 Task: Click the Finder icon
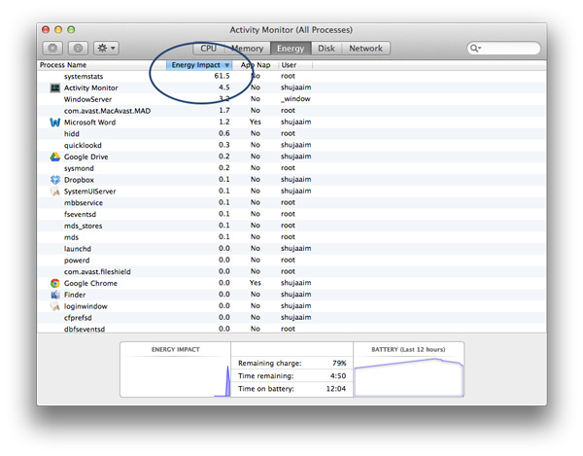(55, 295)
